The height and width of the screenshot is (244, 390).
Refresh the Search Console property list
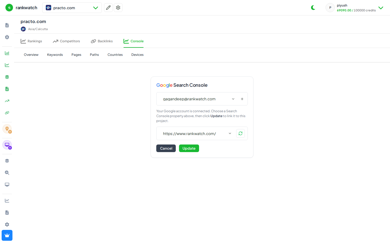pyautogui.click(x=240, y=133)
